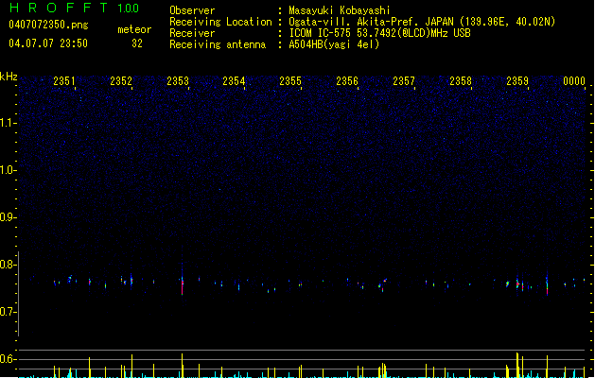Select ICOM IC-575 53.7492 MHz USB text
595x378 pixels.
[x=379, y=33]
